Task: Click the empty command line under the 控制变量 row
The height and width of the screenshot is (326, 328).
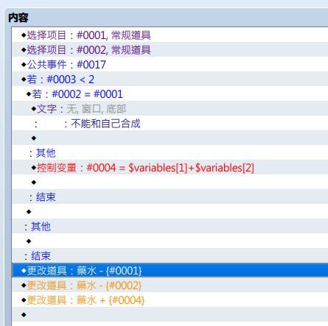Action: pyautogui.click(x=170, y=182)
